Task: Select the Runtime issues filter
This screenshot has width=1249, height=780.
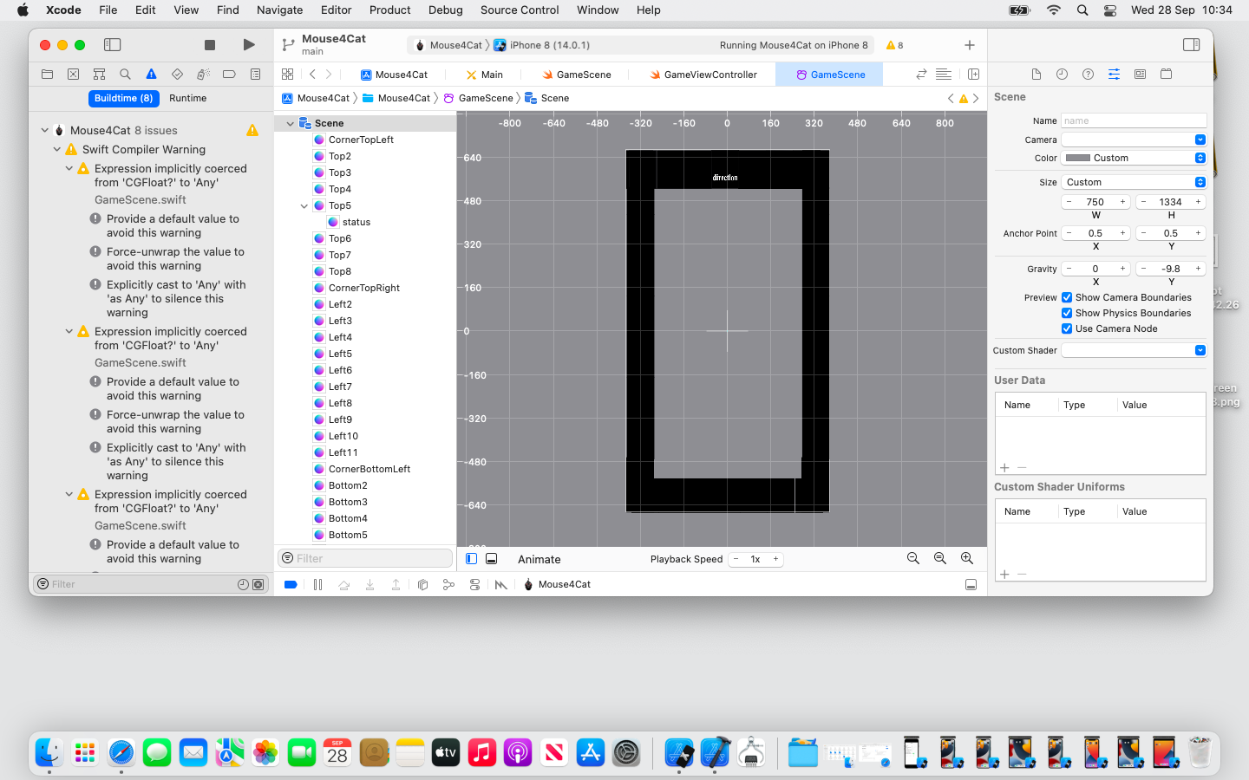Action: click(187, 98)
